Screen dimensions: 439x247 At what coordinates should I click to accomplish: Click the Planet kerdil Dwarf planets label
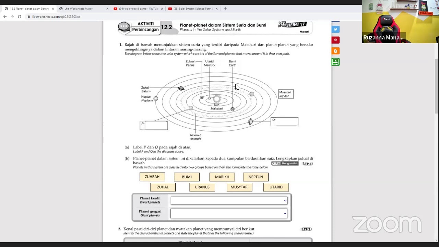tap(150, 200)
